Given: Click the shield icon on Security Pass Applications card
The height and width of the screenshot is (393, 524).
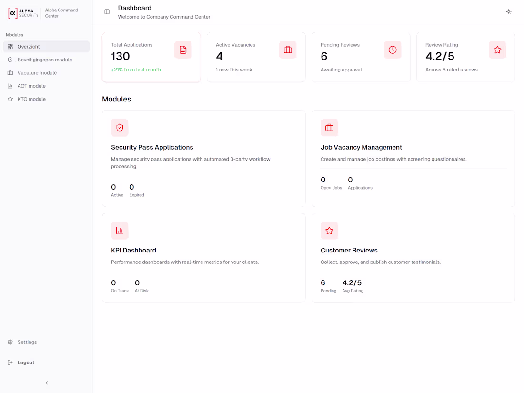Looking at the screenshot, I should tap(120, 128).
